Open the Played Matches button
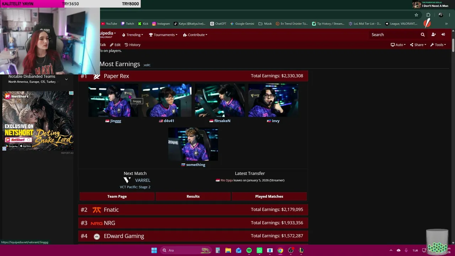455x256 pixels. tap(269, 196)
